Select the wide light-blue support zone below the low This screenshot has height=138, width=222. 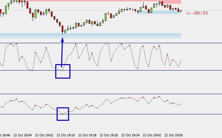pyautogui.click(x=91, y=35)
